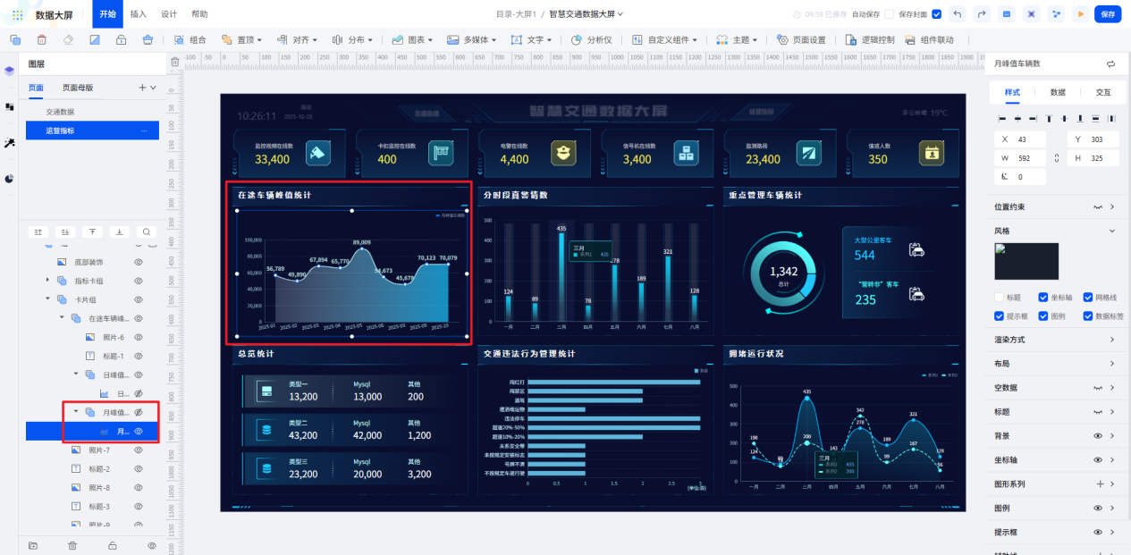
Task: Open the 帮助 menu
Action: click(x=199, y=14)
